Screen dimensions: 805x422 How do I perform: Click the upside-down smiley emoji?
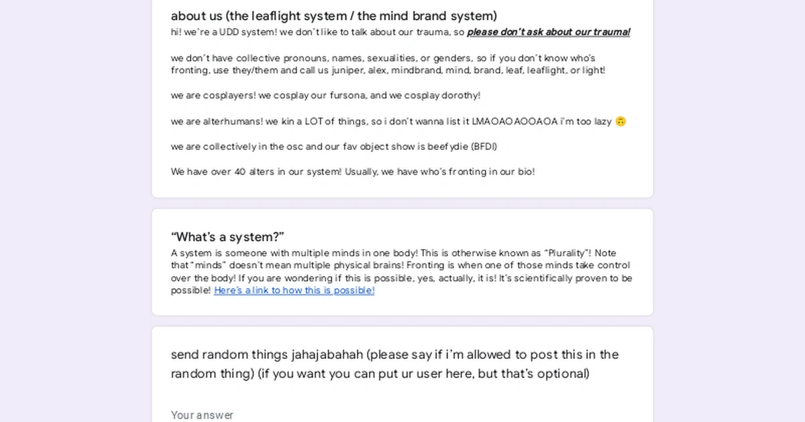click(x=621, y=121)
